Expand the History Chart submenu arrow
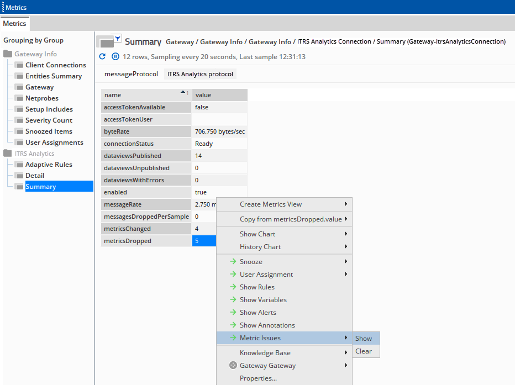The height and width of the screenshot is (385, 515). click(x=346, y=247)
